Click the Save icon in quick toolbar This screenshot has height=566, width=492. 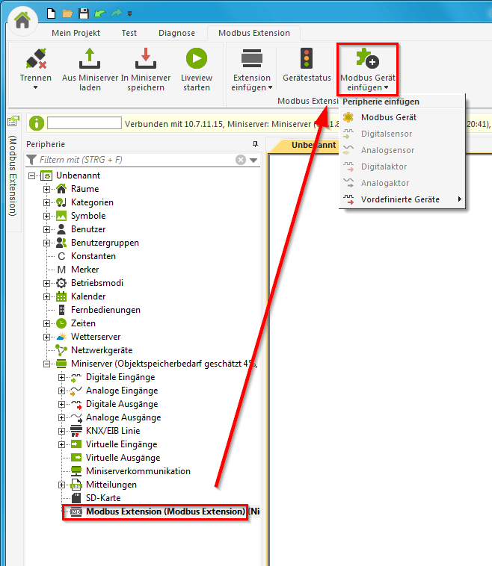point(84,13)
